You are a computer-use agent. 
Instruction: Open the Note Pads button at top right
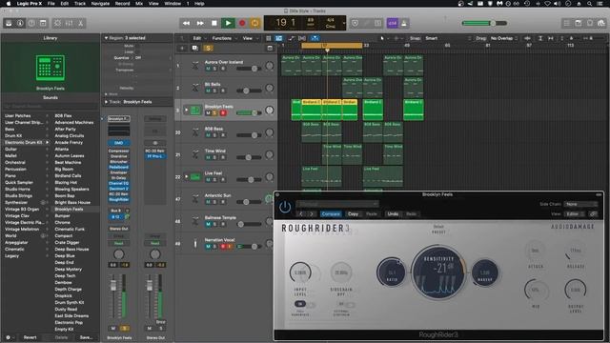[579, 23]
